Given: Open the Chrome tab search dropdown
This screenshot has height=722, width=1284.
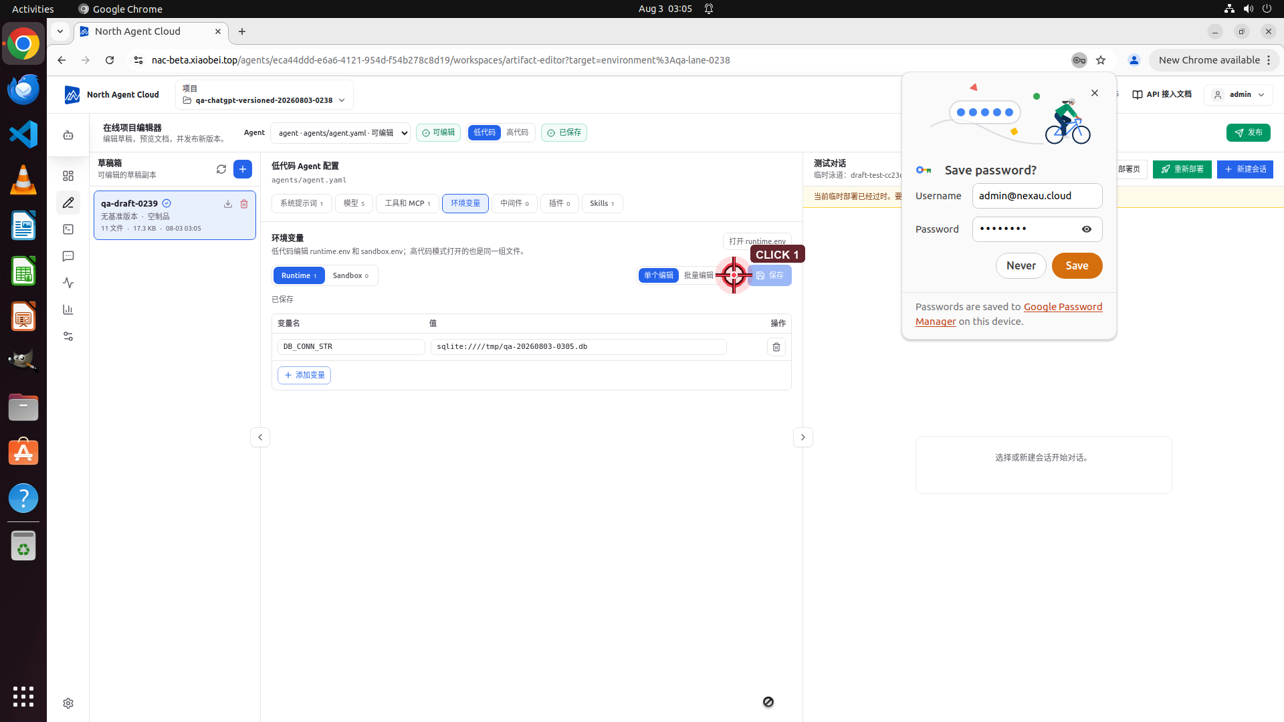Looking at the screenshot, I should (60, 31).
